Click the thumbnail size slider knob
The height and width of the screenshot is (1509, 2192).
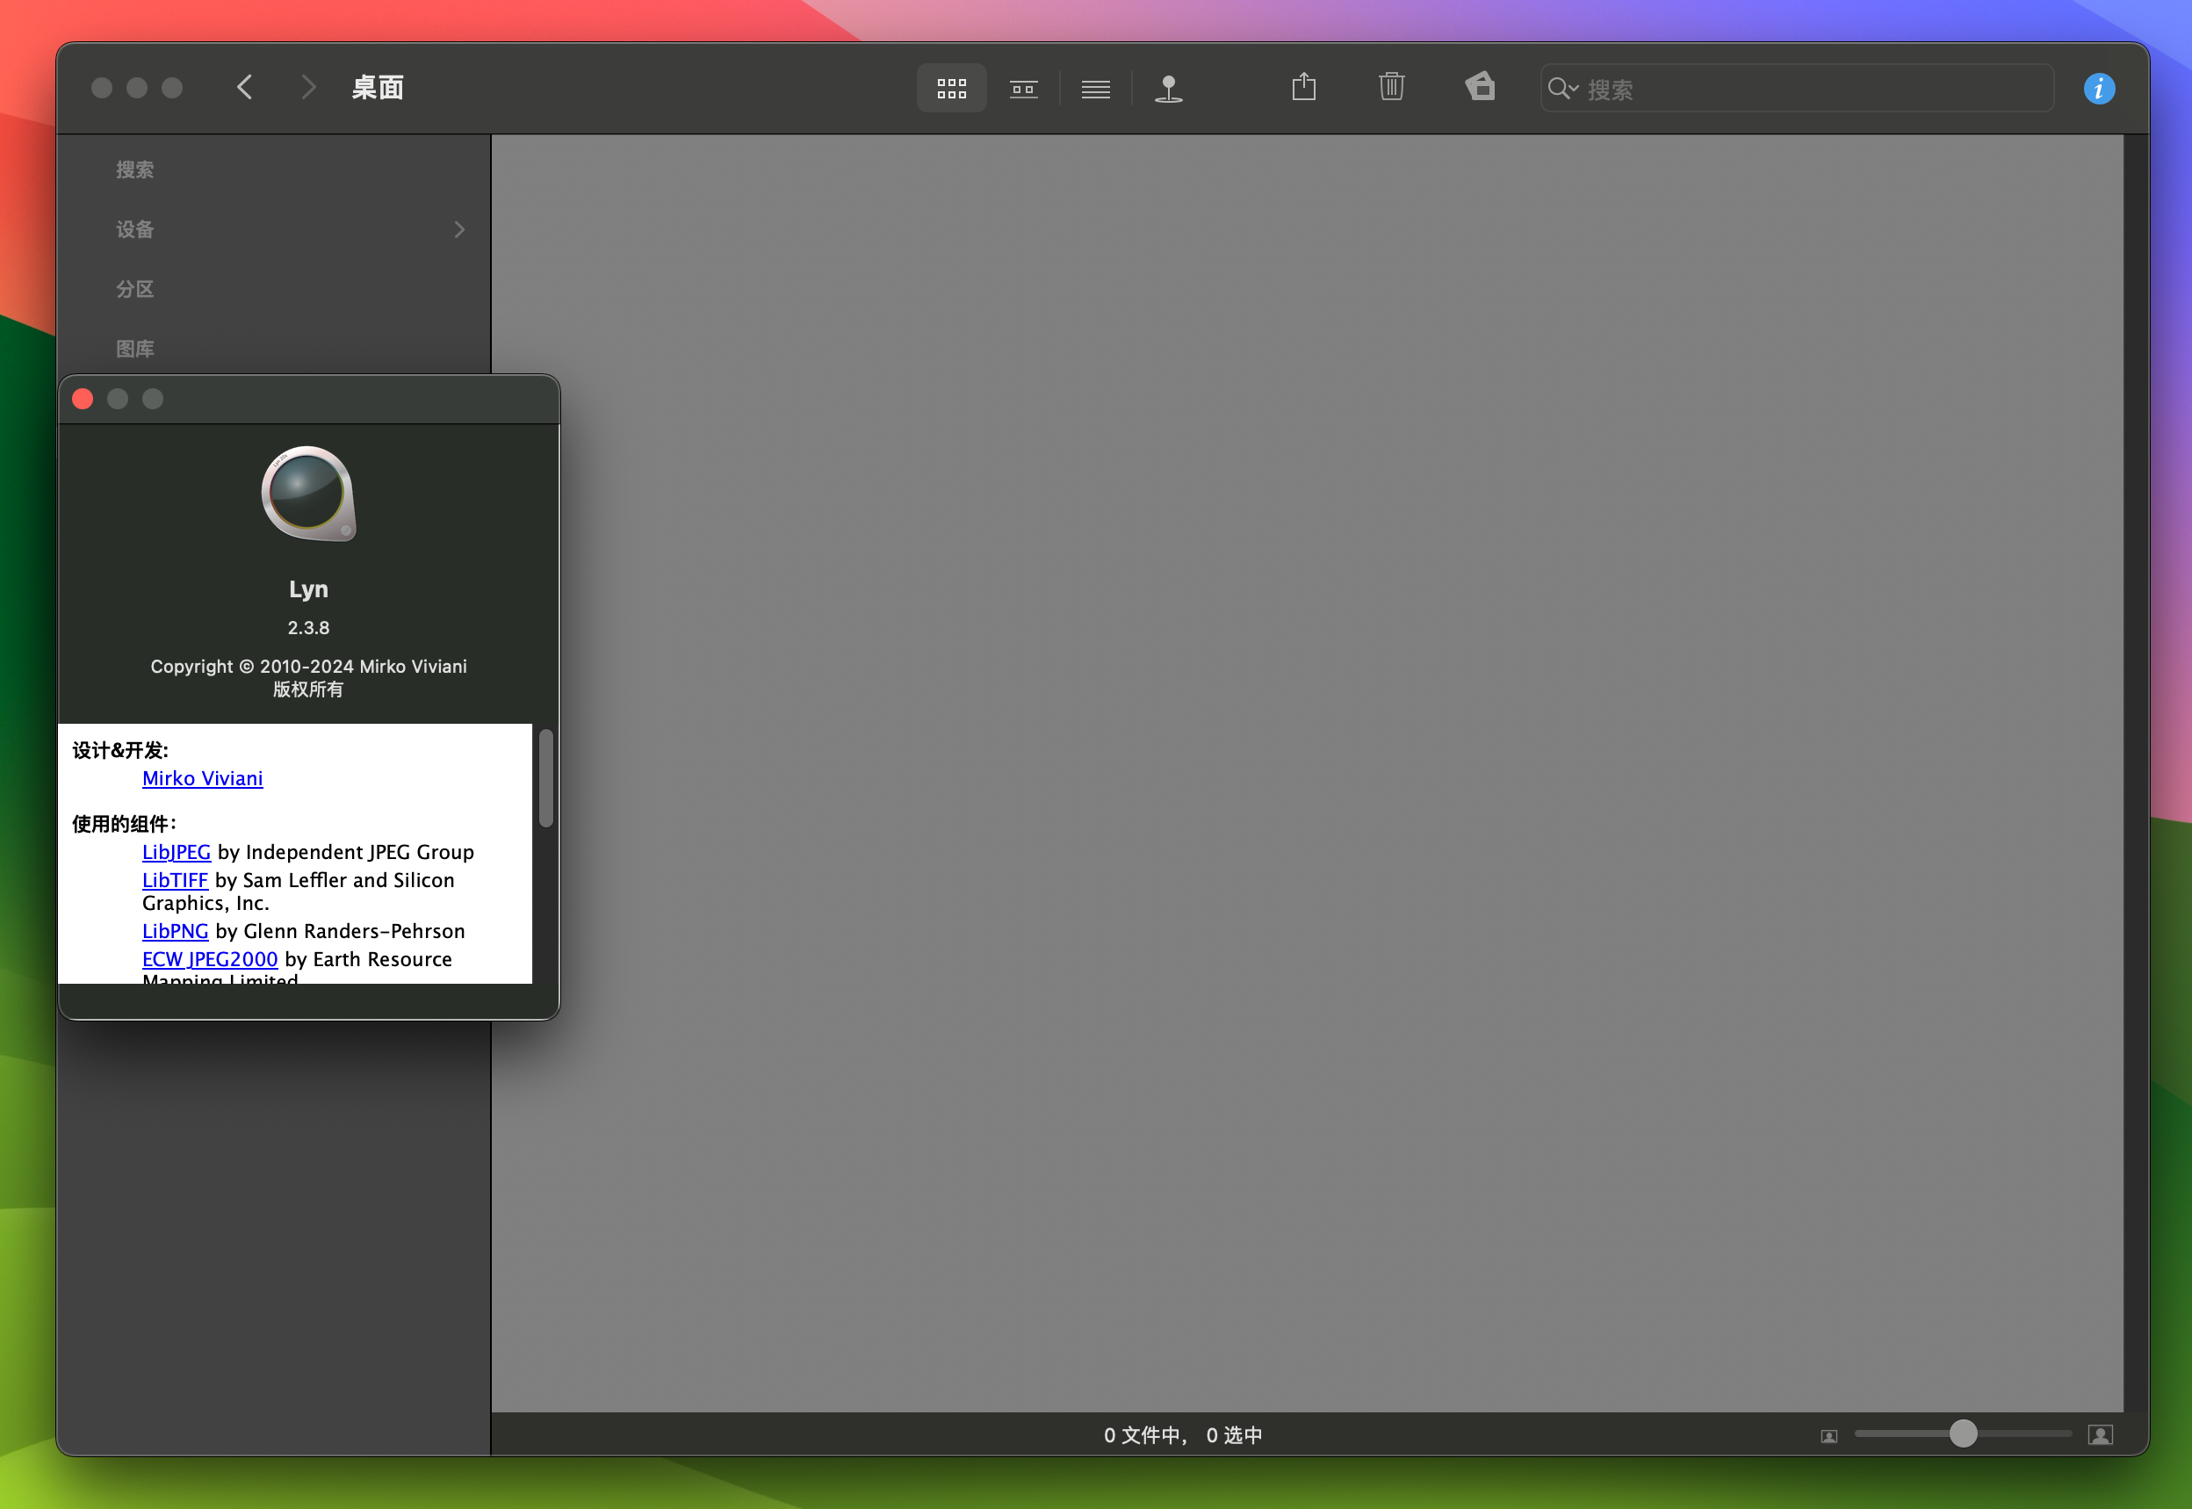[x=1962, y=1433]
